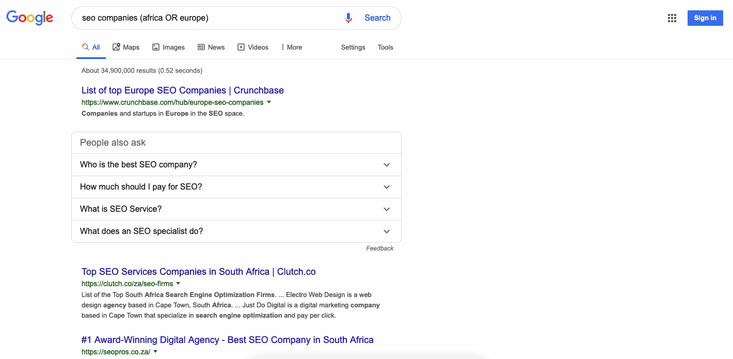The height and width of the screenshot is (359, 733).
Task: Click the Sign in button
Action: click(705, 18)
